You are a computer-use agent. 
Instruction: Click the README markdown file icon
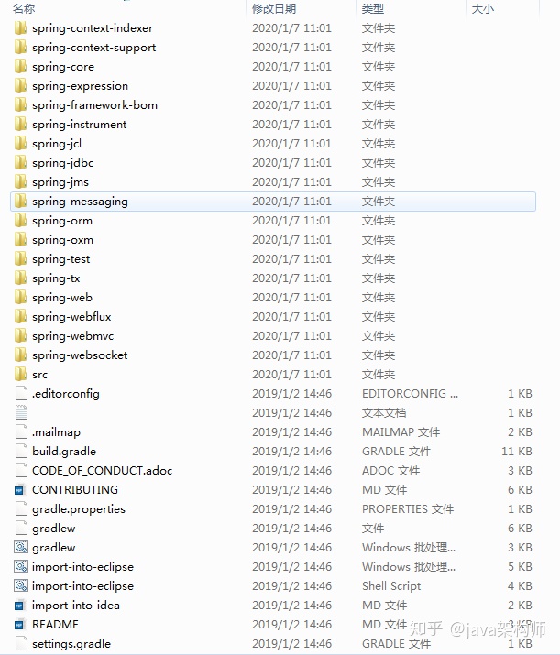20,624
